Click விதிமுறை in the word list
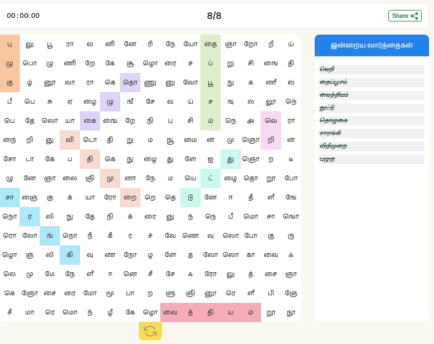 point(333,146)
